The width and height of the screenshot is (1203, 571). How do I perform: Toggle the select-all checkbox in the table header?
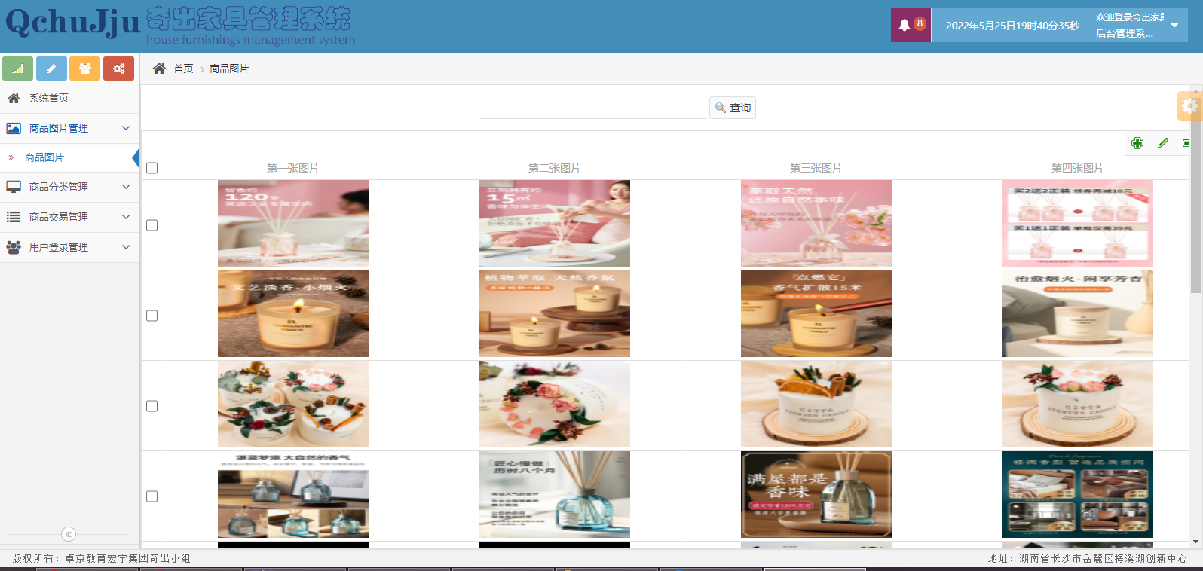point(152,168)
